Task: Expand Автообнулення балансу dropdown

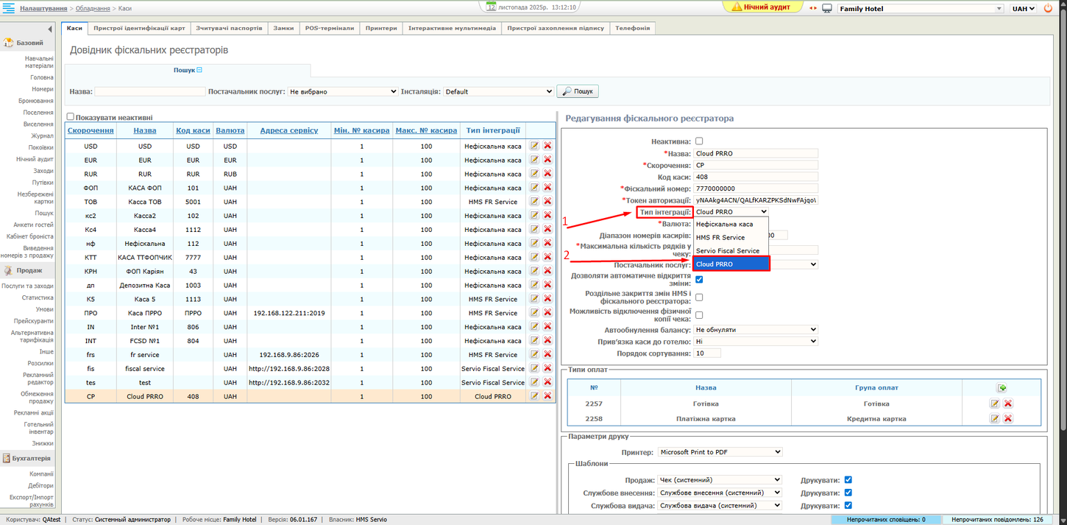Action: [x=756, y=330]
